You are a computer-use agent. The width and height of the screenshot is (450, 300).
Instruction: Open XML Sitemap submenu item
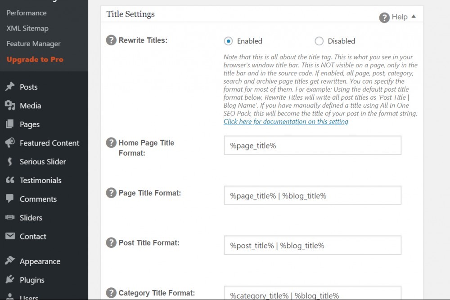tap(27, 28)
